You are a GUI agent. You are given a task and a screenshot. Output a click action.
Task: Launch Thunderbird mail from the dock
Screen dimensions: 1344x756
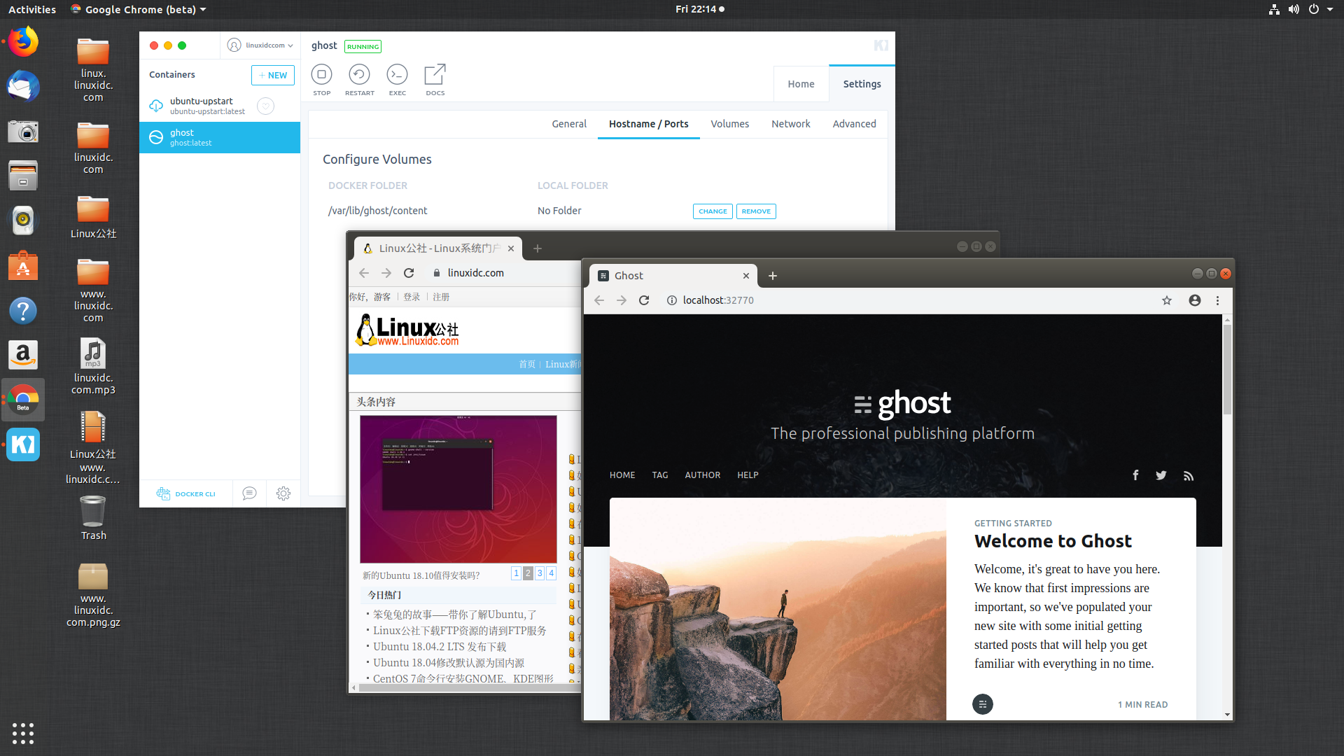pyautogui.click(x=23, y=87)
